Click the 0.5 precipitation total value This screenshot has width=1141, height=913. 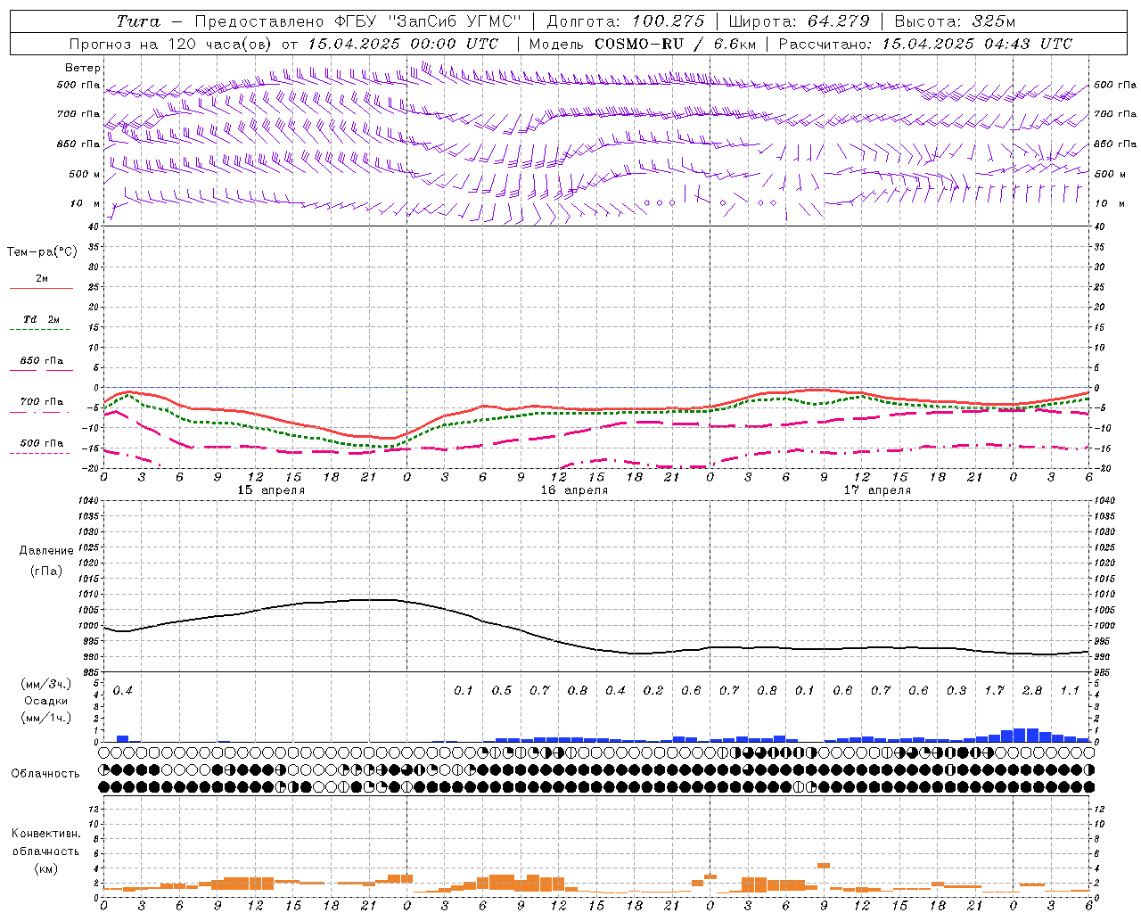(502, 691)
